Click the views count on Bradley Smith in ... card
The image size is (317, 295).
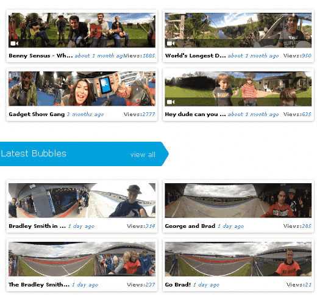[x=141, y=226]
